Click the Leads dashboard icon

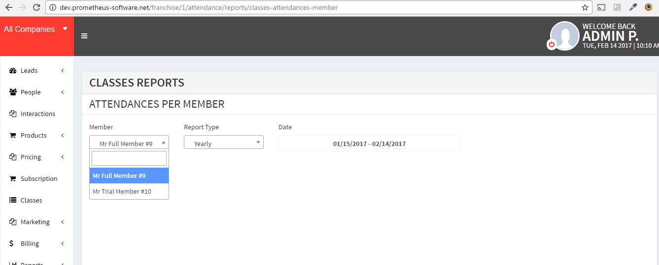[x=13, y=71]
